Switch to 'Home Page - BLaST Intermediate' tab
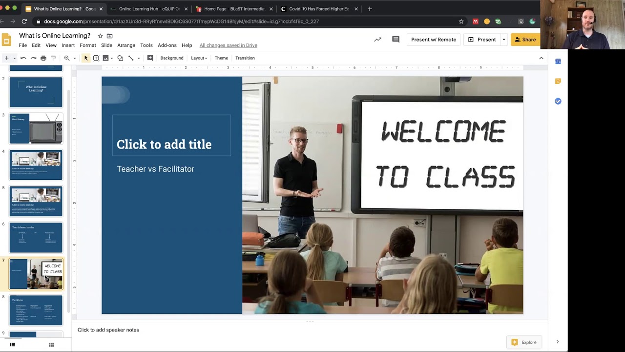 (x=234, y=9)
